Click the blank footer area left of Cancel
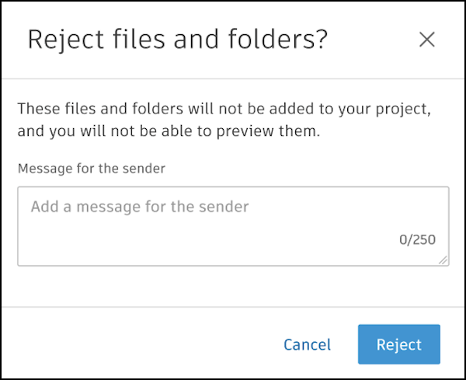466x380 pixels. pyautogui.click(x=140, y=344)
